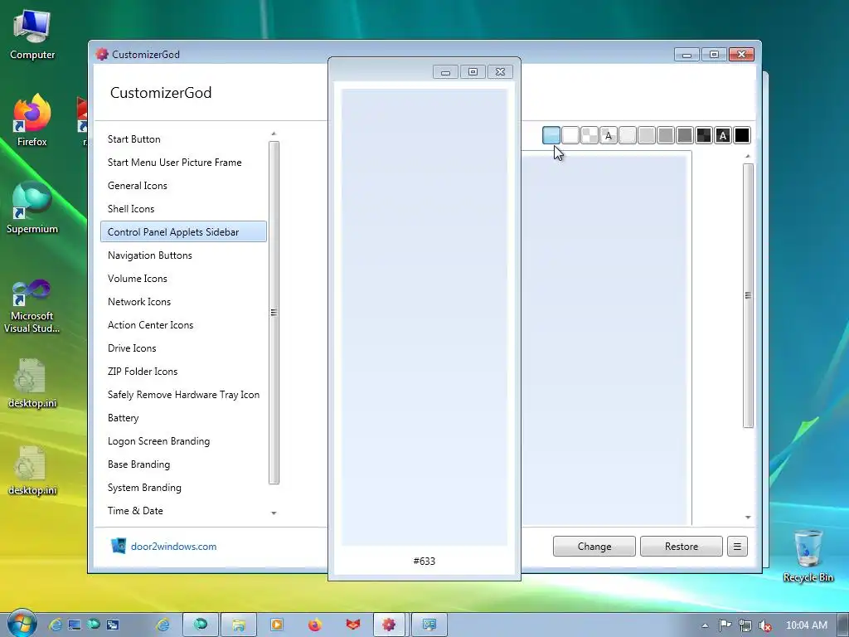Select the upper desktop.ini file icon
849x637 pixels.
click(x=32, y=382)
